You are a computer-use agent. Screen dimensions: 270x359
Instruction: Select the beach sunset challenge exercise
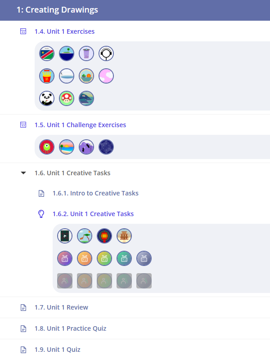click(x=67, y=147)
